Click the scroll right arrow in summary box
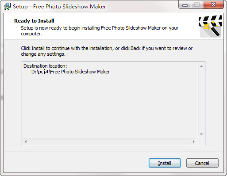 coord(194,142)
